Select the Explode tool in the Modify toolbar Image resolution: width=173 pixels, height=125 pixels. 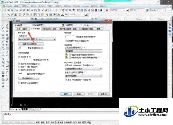click(7, 80)
